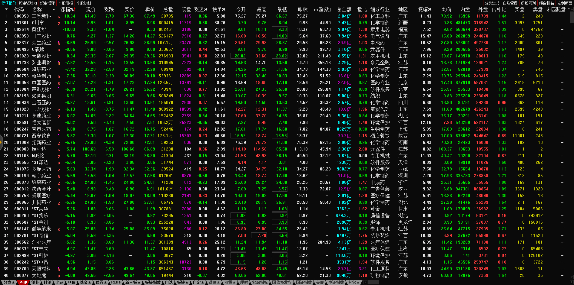This screenshot has width=574, height=285.
Task: Click the vertical scrollbar up arrow
Action: pyautogui.click(x=572, y=9)
